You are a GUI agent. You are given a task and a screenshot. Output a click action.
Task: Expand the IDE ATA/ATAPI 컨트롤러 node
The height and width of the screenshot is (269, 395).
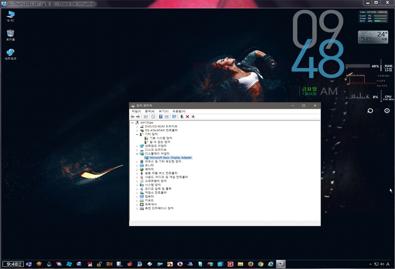click(137, 130)
